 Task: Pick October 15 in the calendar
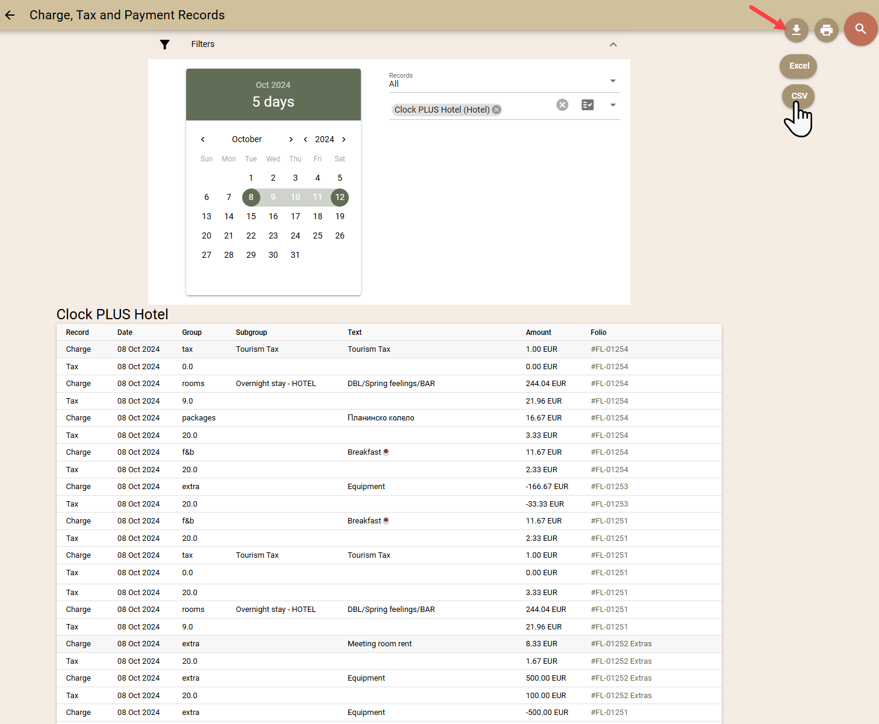pos(251,216)
